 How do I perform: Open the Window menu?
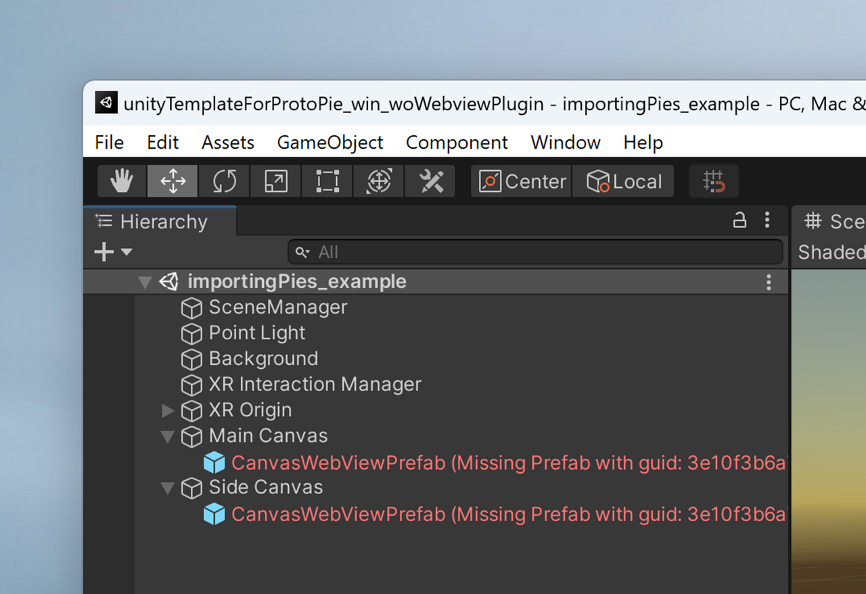coord(566,143)
